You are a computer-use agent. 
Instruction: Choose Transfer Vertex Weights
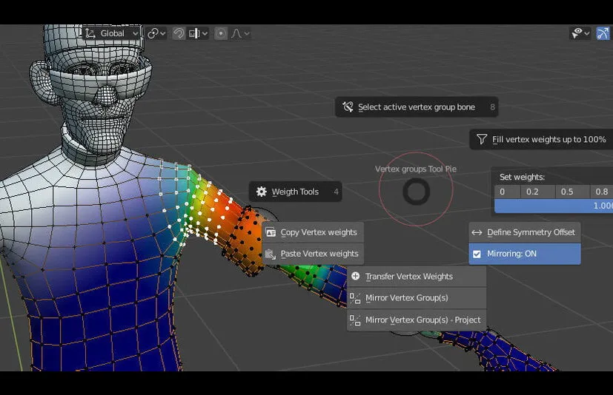[x=417, y=277]
